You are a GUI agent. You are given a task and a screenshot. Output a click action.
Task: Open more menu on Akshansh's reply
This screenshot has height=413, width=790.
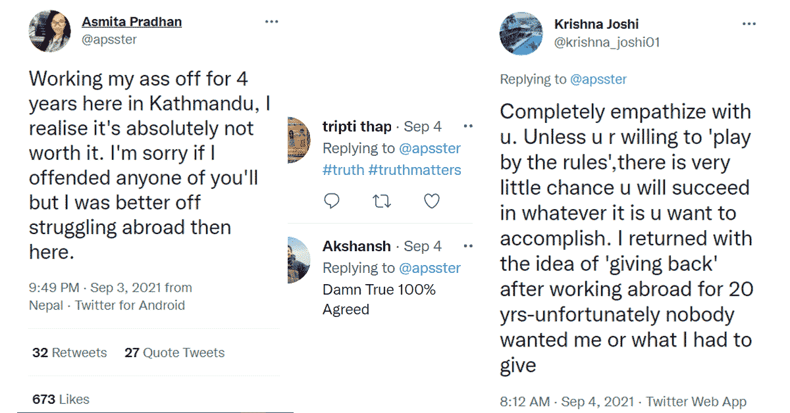(x=468, y=246)
